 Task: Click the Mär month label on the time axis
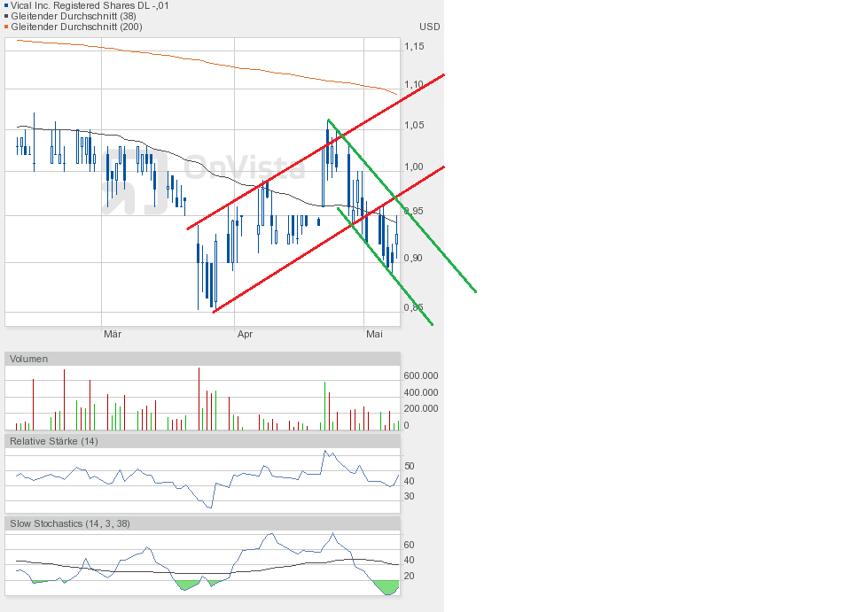(x=113, y=334)
